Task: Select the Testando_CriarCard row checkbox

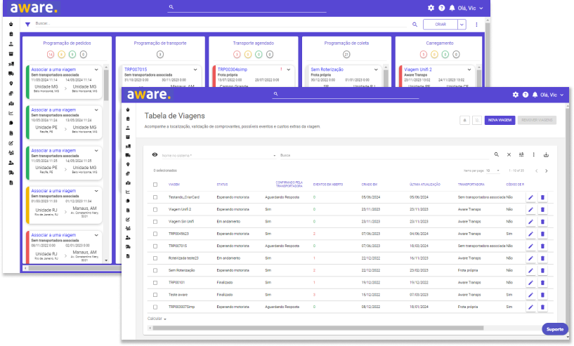Action: 155,197
